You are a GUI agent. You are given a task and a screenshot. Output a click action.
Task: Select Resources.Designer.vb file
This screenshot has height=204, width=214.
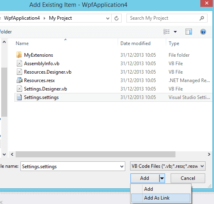pyautogui.click(x=113, y=72)
